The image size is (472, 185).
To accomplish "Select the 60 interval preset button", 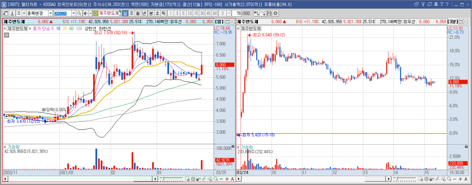I will tap(215, 13).
